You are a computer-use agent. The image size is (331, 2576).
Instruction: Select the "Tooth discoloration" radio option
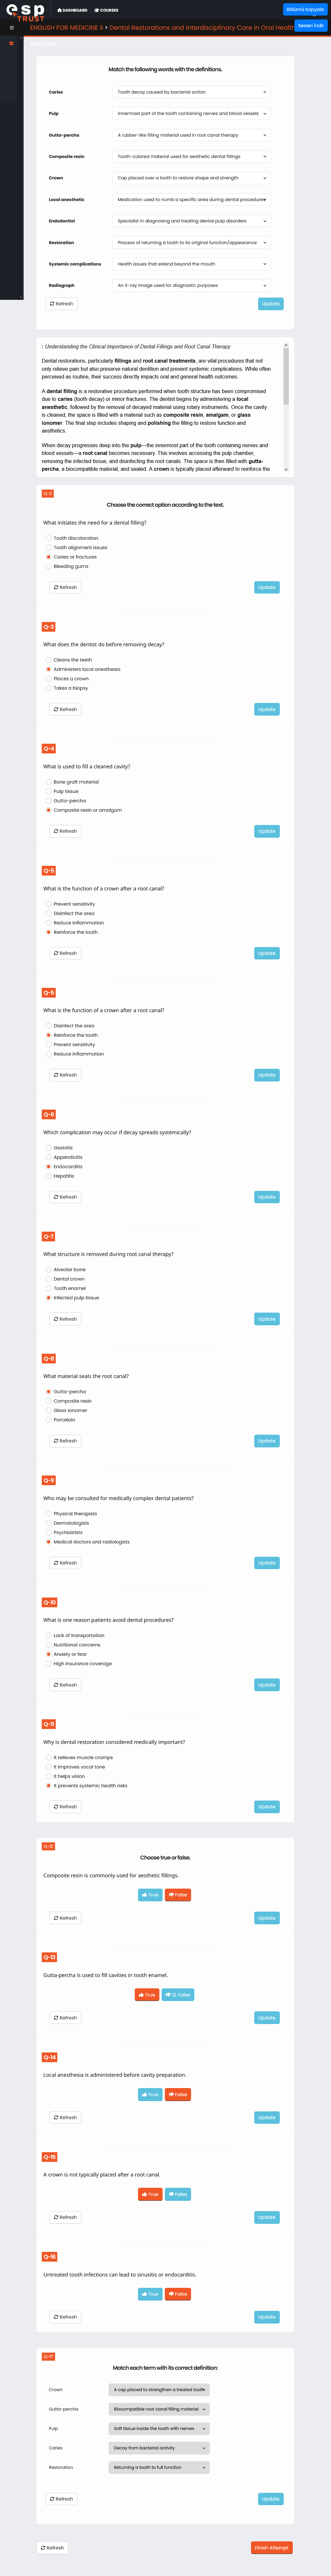pyautogui.click(x=48, y=538)
